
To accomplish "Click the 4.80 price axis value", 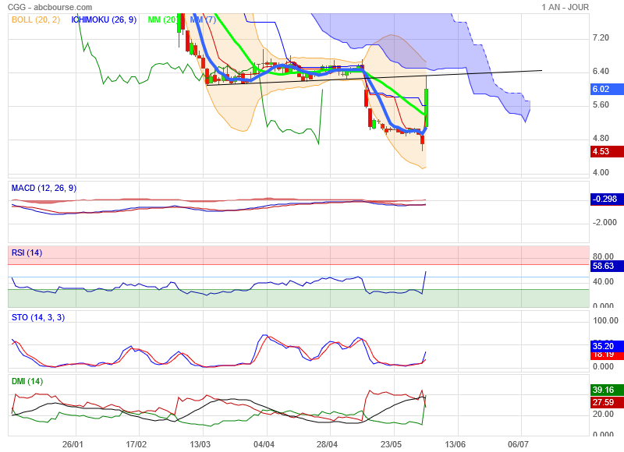I will (601, 139).
